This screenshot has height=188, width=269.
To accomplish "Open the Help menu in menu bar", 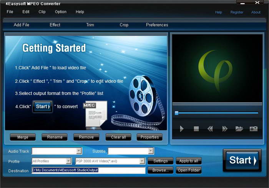I will pyautogui.click(x=80, y=12).
